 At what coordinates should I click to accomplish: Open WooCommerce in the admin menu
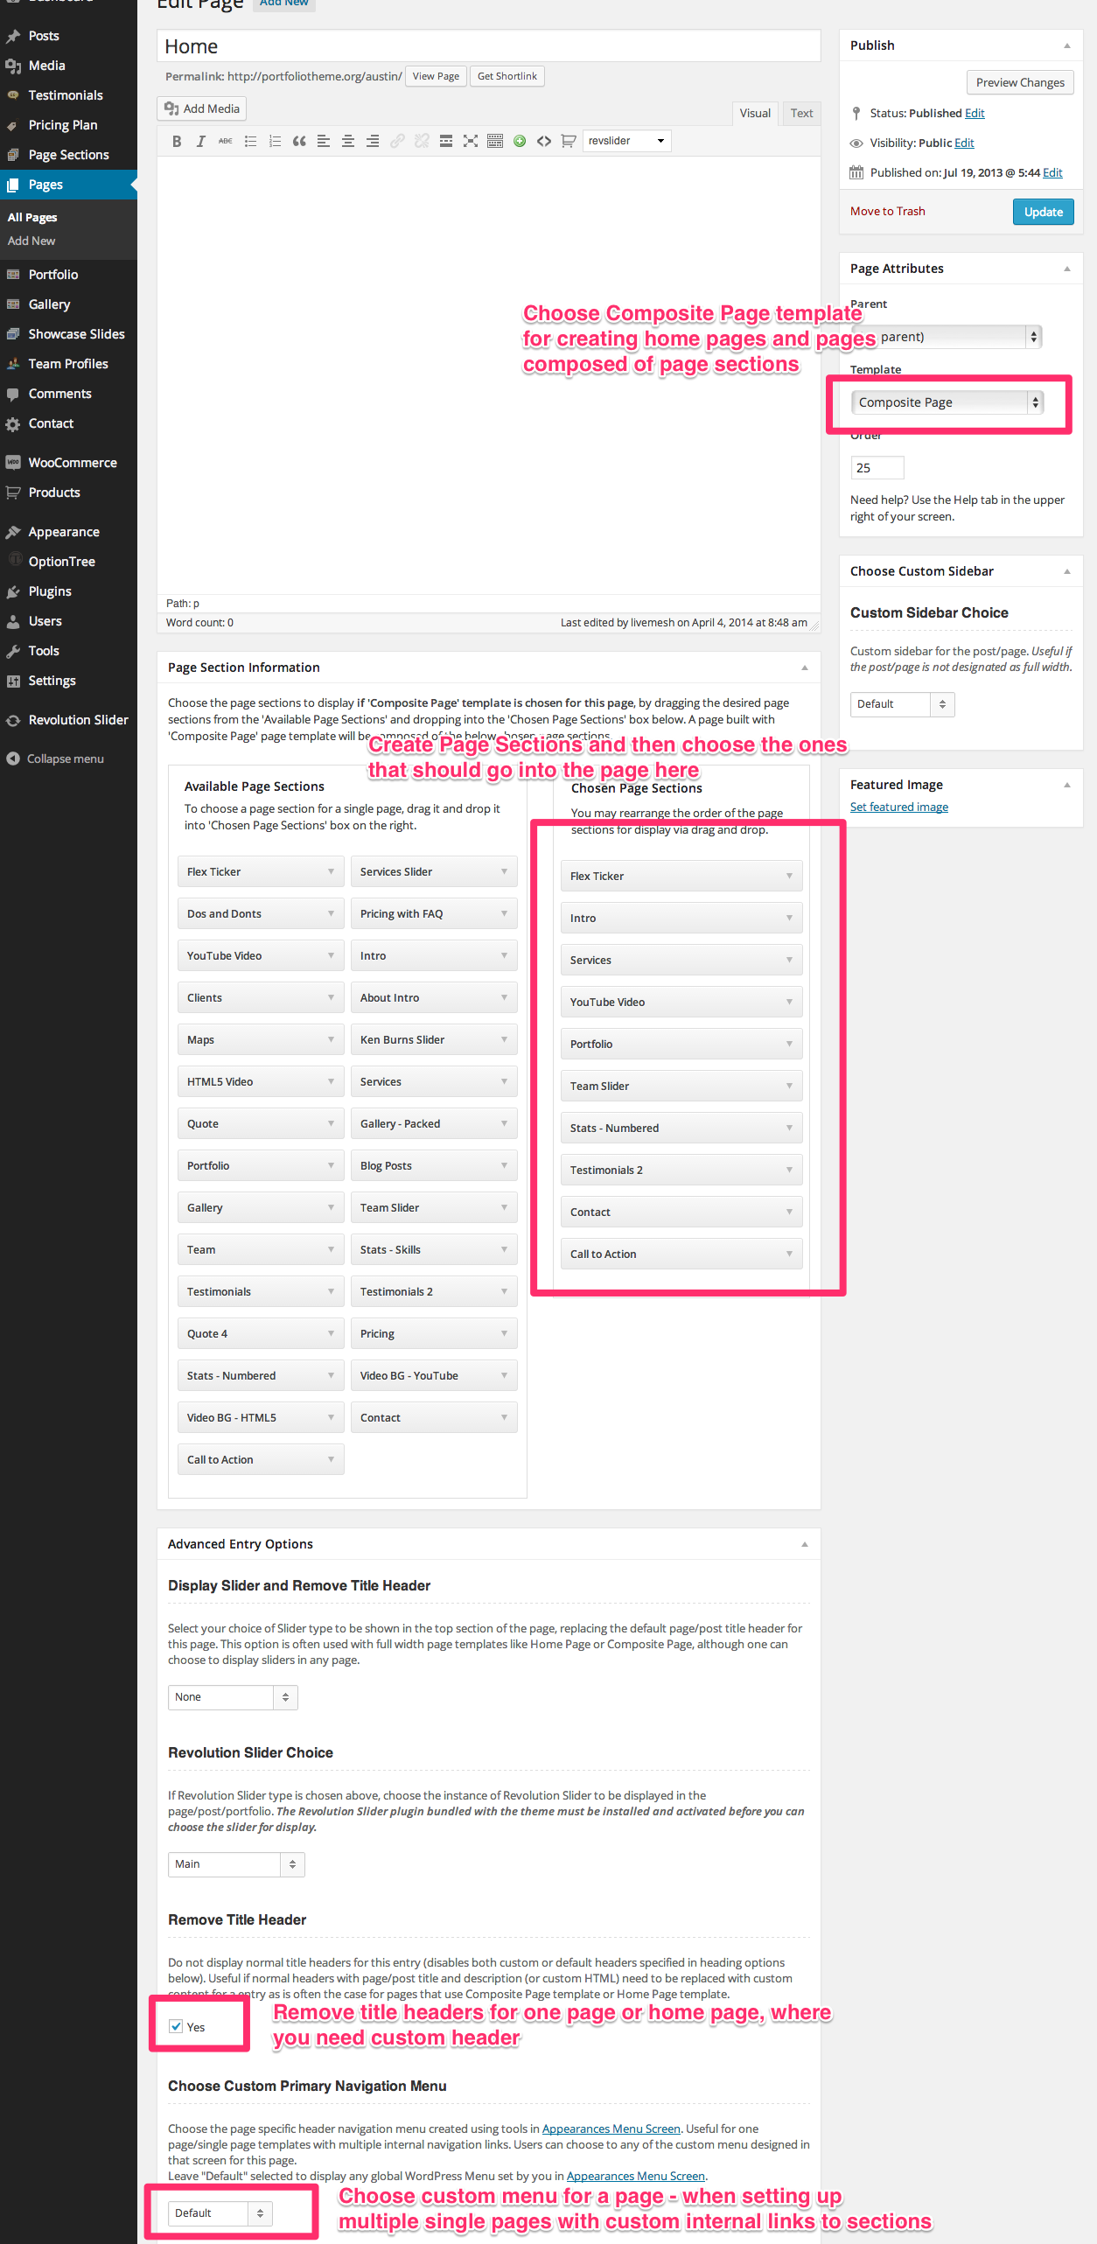[x=73, y=463]
